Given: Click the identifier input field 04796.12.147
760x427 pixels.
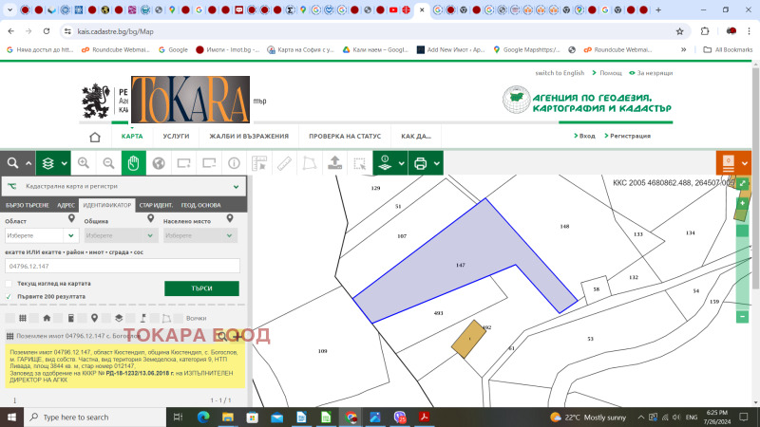Looking at the screenshot, I should [123, 267].
